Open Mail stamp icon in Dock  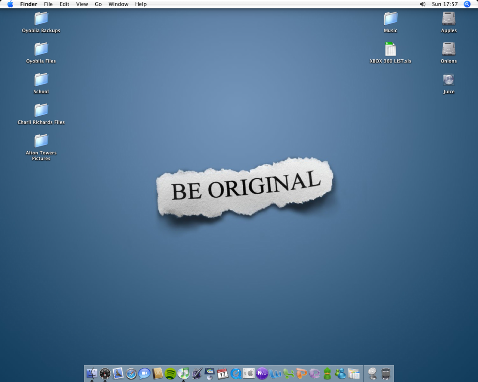[x=118, y=373]
